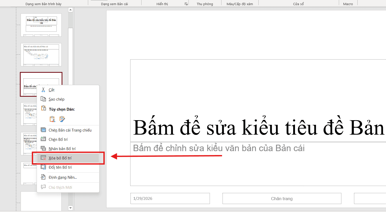The height and width of the screenshot is (212, 386).
Task: Click the Chân trang footer placeholder
Action: (x=282, y=198)
